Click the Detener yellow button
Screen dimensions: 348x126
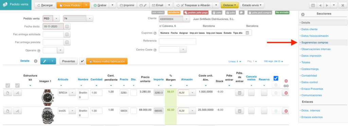229,5
